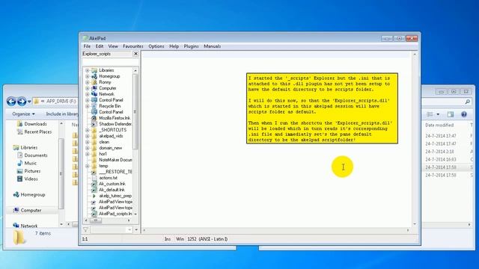
Task: Select AkelPad_scripts.lnk in the tree
Action: tap(115, 214)
